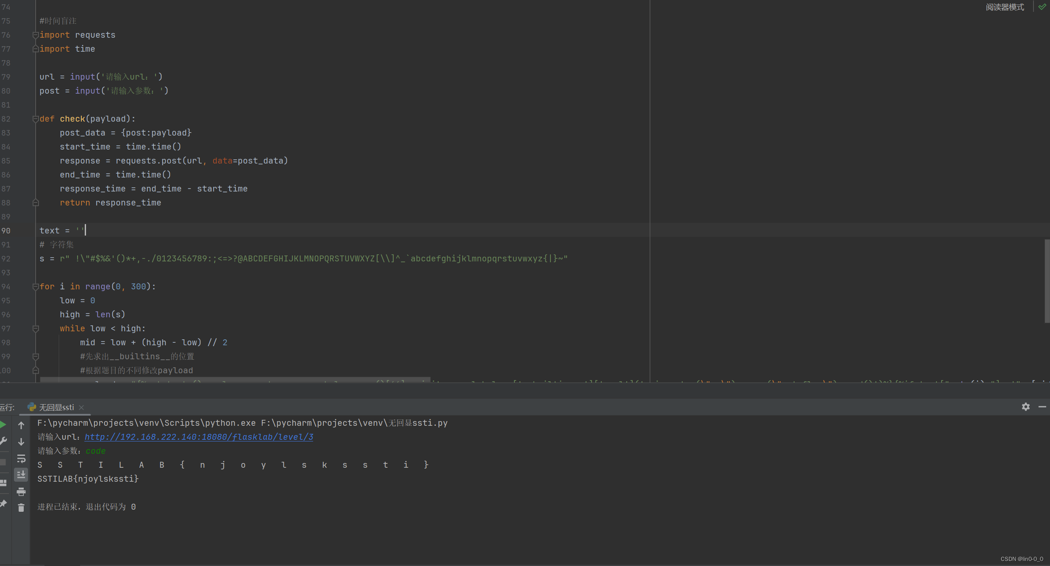Open run panel settings gear
The height and width of the screenshot is (566, 1050).
[1025, 407]
